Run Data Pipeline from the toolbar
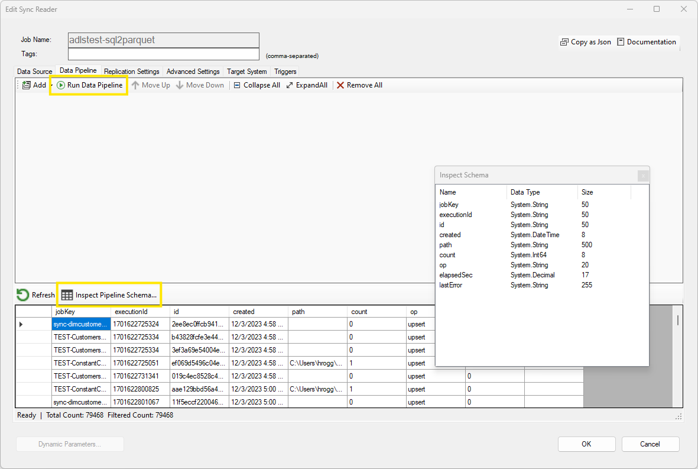698x469 pixels. [89, 85]
